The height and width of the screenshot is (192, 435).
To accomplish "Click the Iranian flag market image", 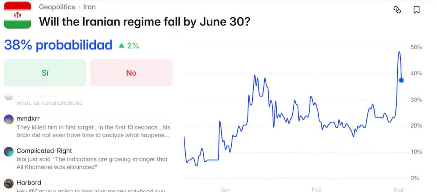I will (17, 14).
